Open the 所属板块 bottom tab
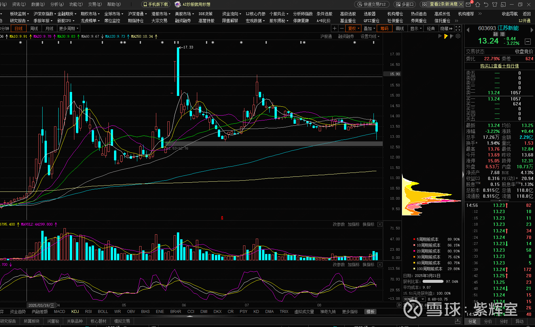Viewport: 535px width, 327px height. click(31, 321)
